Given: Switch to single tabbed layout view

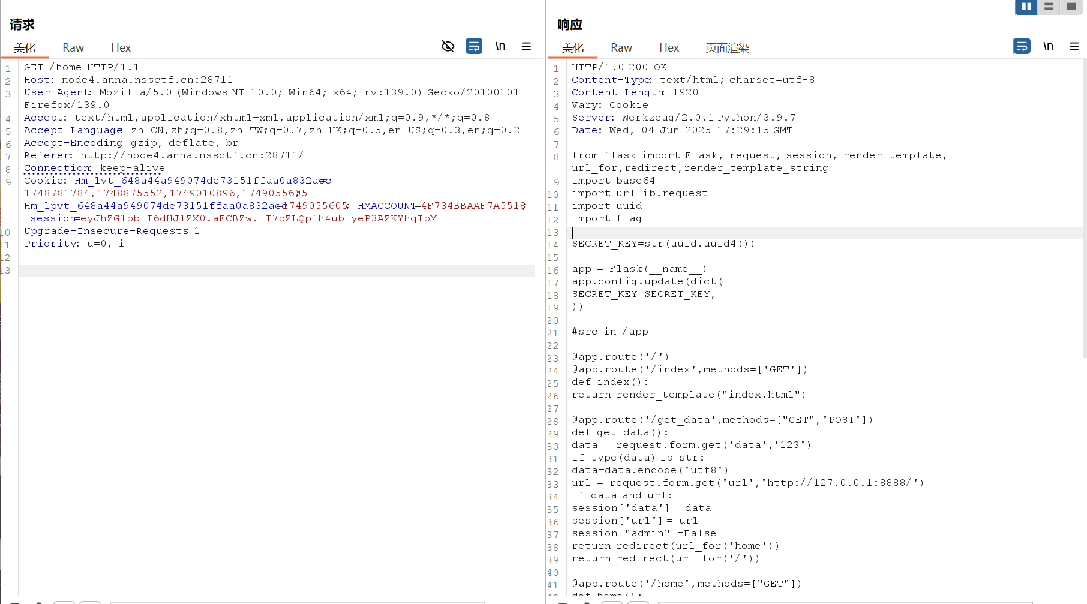Looking at the screenshot, I should coord(1071,7).
